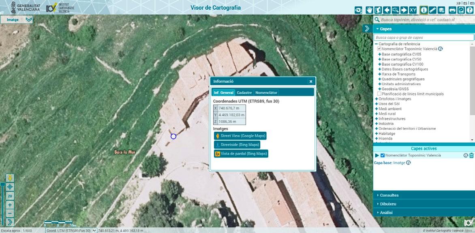The height and width of the screenshot is (233, 475).
Task: Expand the map controls chevron at bottom left
Action: [10, 222]
